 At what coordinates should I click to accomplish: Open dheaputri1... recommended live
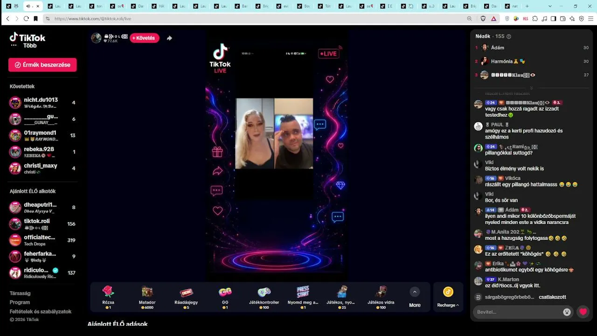tap(42, 208)
